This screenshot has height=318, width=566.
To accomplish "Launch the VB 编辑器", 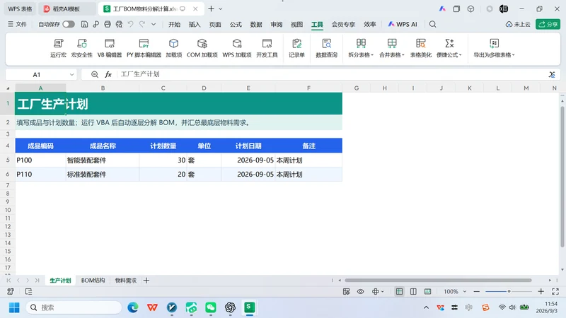I will tap(110, 48).
